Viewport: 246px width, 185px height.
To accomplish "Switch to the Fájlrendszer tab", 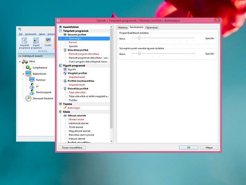I will tap(152, 27).
